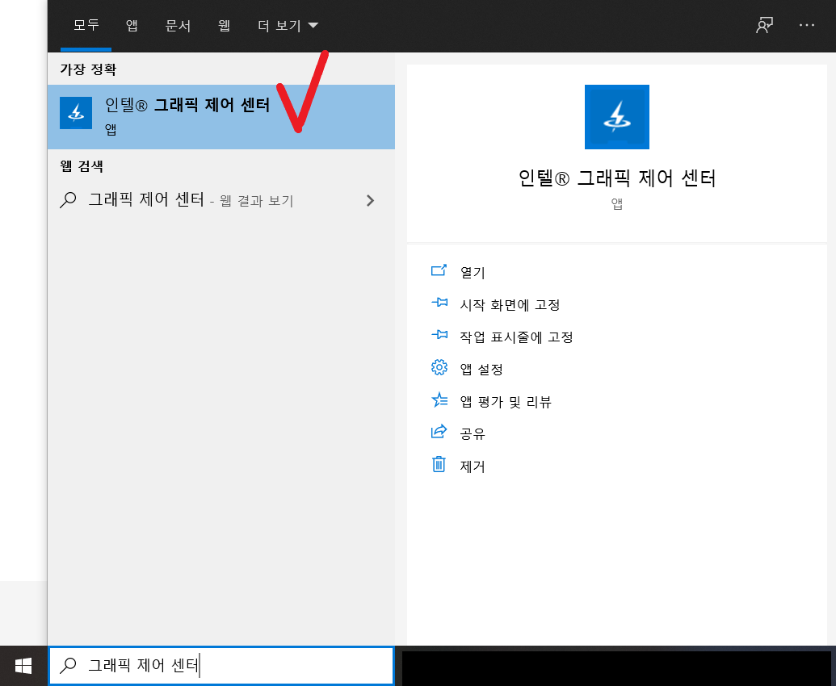Choose 시작 화면에 고정
This screenshot has height=686, width=836.
[510, 304]
